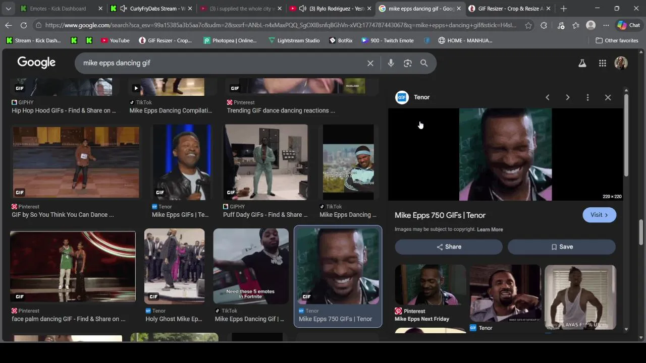Open Mike Epps Dancing Compilation TikTok link
Image resolution: width=646 pixels, height=363 pixels.
[x=171, y=110]
